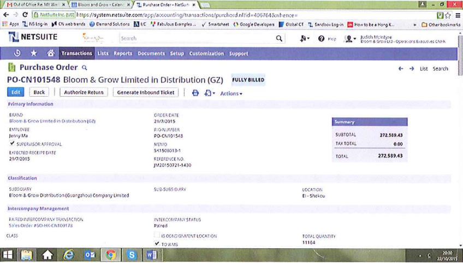
Task: Open the Lists menu
Action: (x=103, y=53)
